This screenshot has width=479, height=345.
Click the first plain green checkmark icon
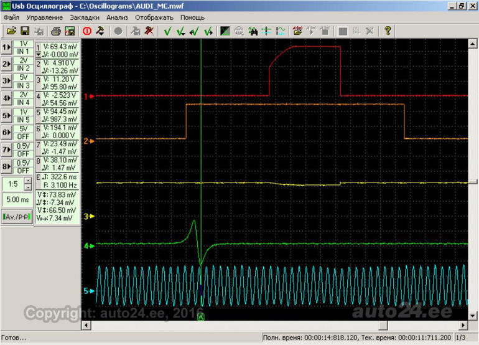[x=167, y=31]
